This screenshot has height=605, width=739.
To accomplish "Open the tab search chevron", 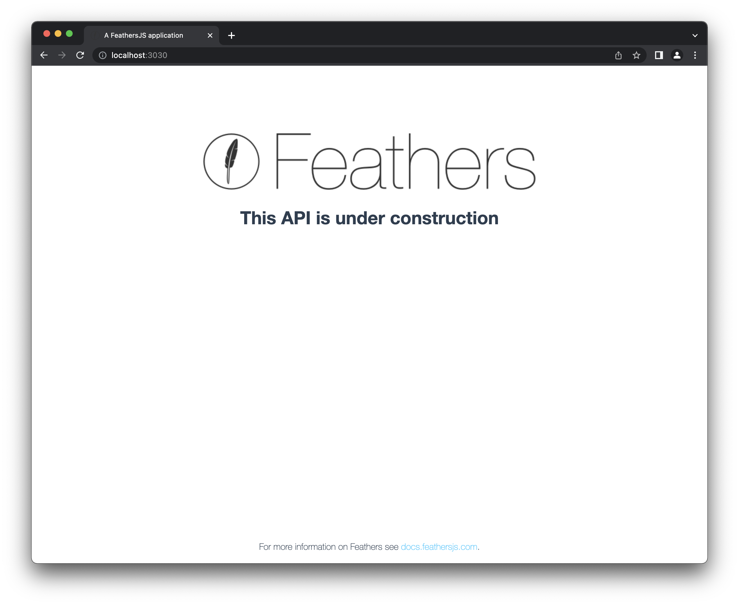I will pyautogui.click(x=695, y=35).
